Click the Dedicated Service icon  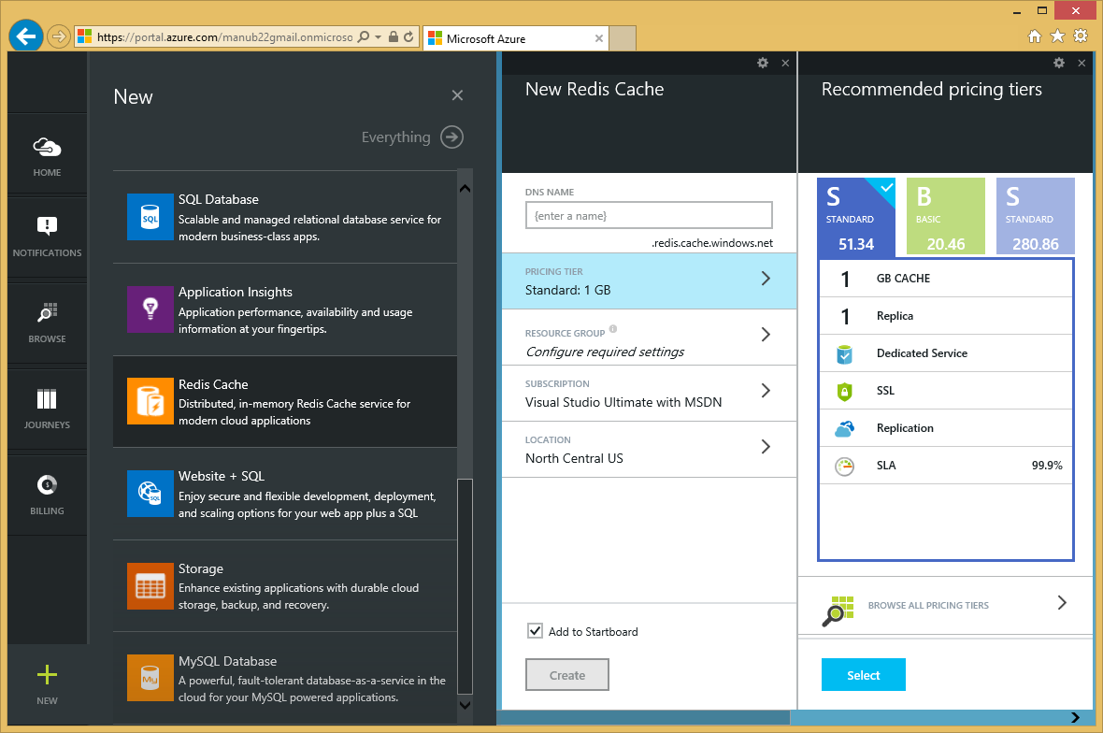click(844, 353)
